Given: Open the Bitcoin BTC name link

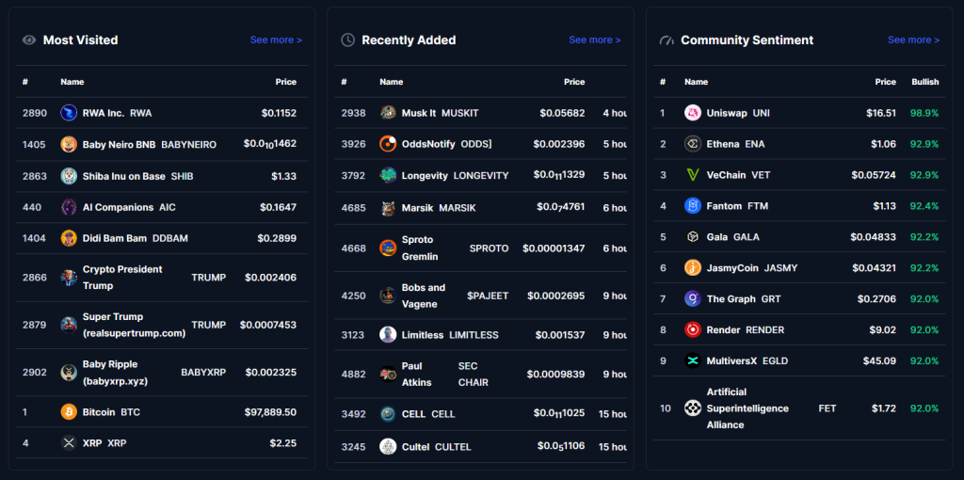Looking at the screenshot, I should (x=111, y=412).
